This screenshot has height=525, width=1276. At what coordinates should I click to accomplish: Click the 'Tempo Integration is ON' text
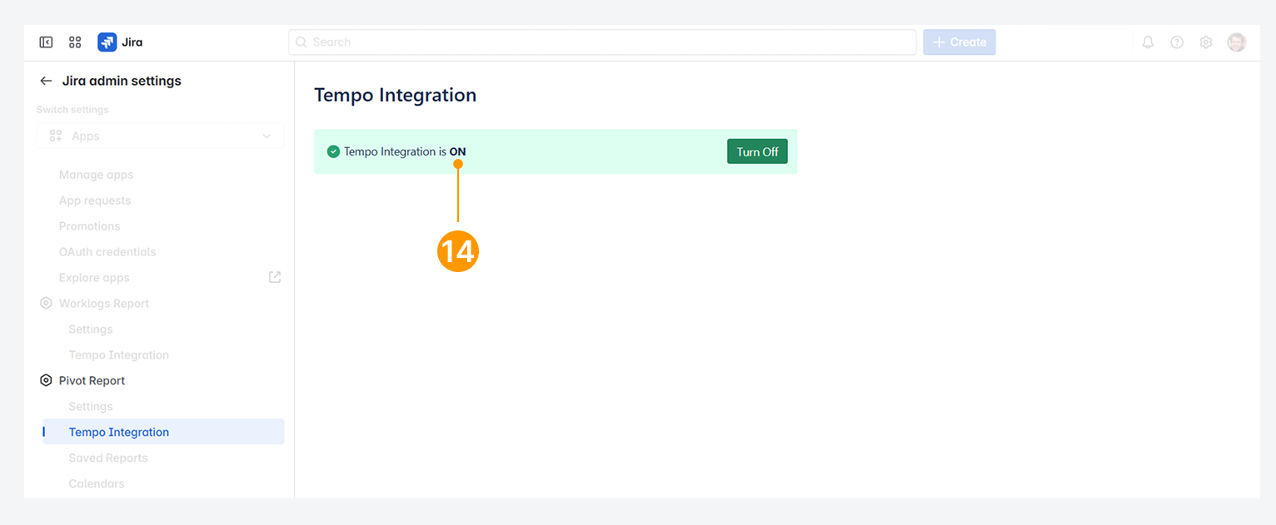point(405,151)
